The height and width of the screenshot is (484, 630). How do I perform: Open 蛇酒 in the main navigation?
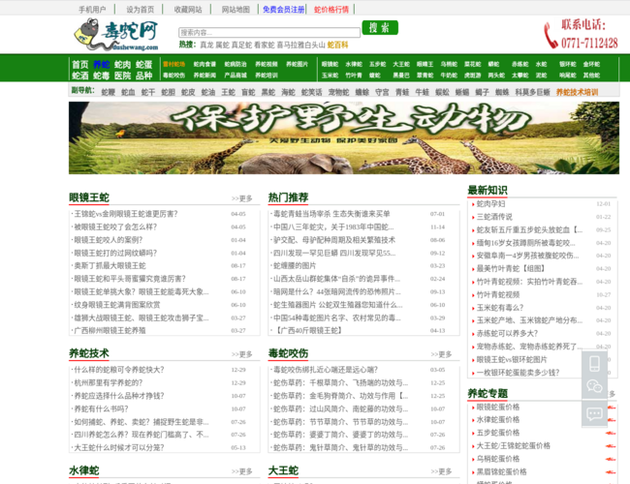pos(79,76)
